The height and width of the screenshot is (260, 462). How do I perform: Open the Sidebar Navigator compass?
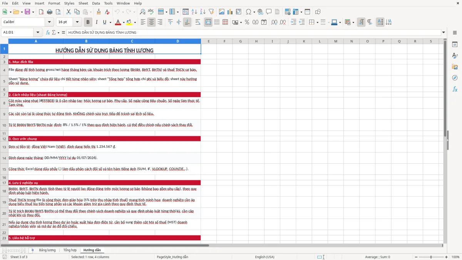[x=455, y=78]
